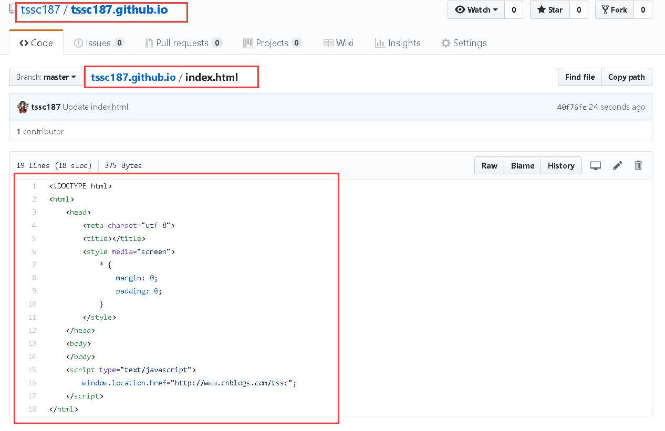This screenshot has width=665, height=431.
Task: Fork the repository
Action: tap(615, 9)
